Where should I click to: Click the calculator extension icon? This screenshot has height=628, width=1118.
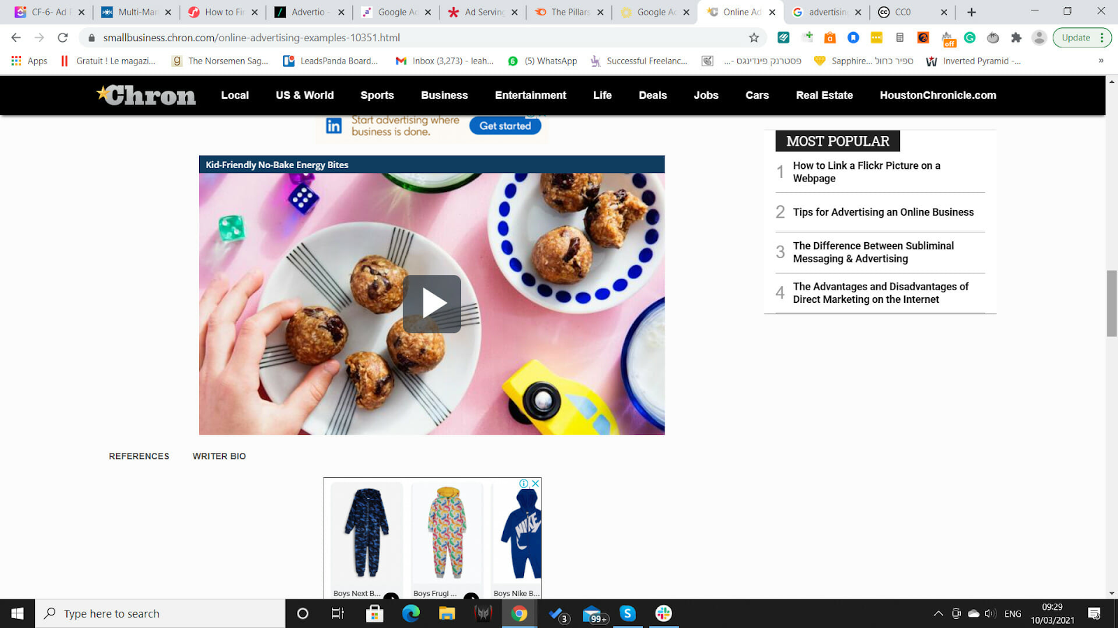pyautogui.click(x=900, y=38)
